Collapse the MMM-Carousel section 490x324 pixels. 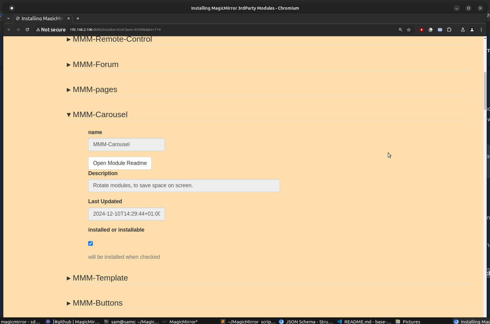[97, 114]
